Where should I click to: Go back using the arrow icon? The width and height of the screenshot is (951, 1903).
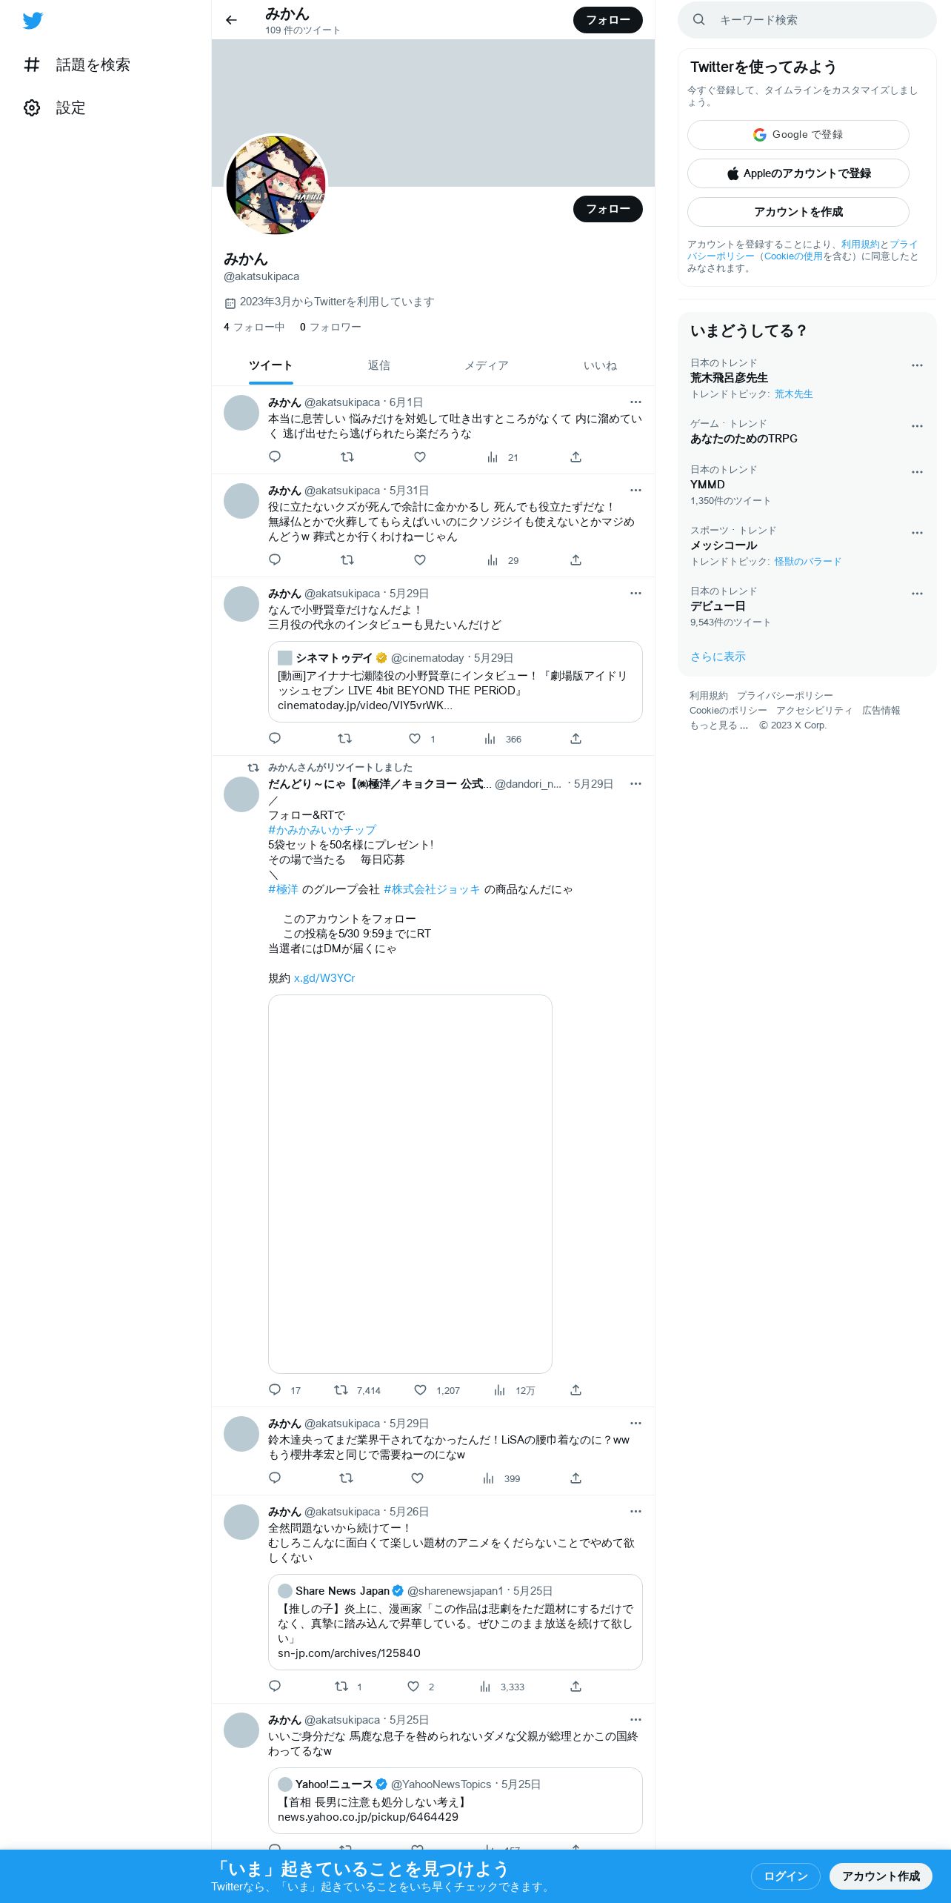(x=231, y=20)
